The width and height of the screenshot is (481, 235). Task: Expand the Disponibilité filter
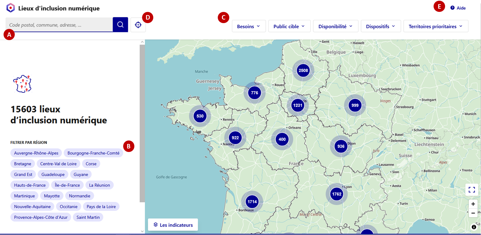click(x=335, y=26)
